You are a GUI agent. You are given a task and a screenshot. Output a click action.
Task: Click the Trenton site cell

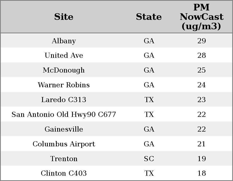point(64,159)
